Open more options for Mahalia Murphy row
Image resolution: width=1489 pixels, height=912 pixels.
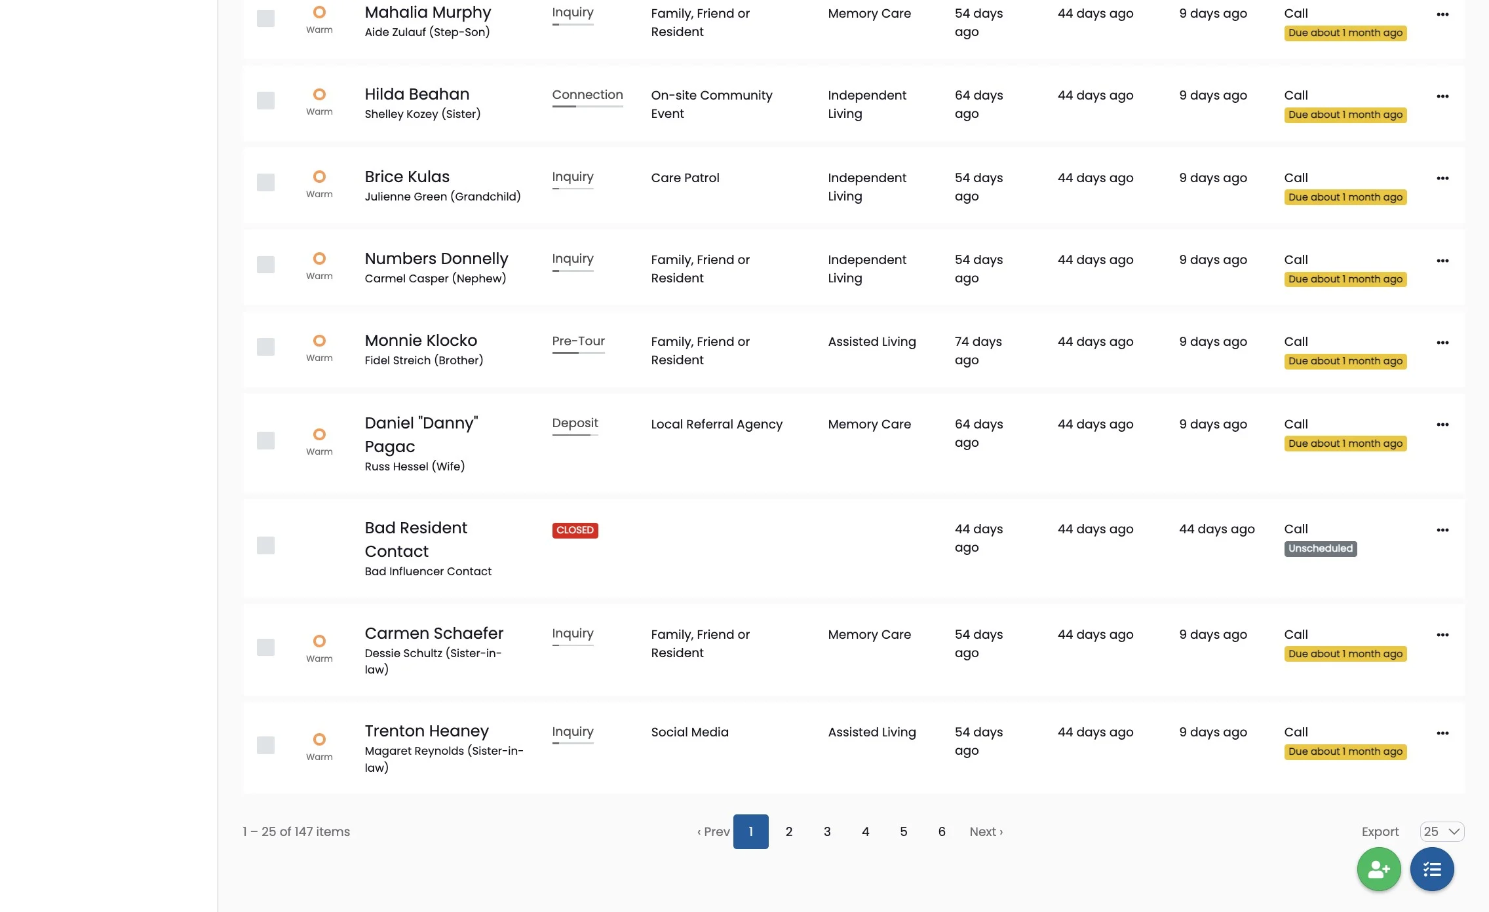click(1442, 14)
